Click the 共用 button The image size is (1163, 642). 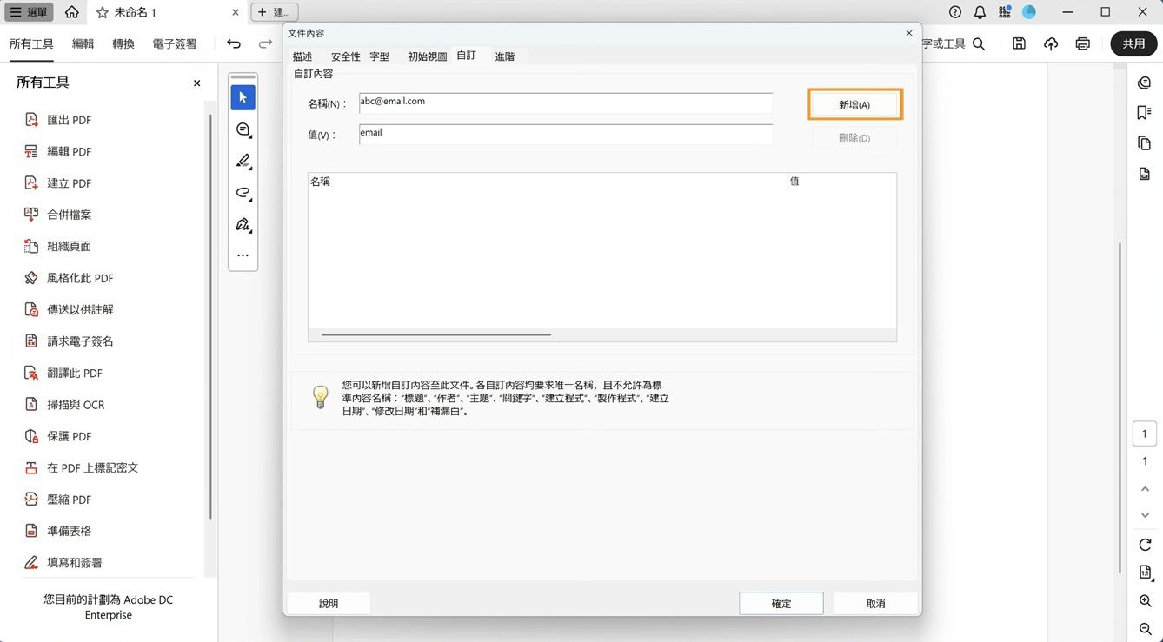(1133, 43)
